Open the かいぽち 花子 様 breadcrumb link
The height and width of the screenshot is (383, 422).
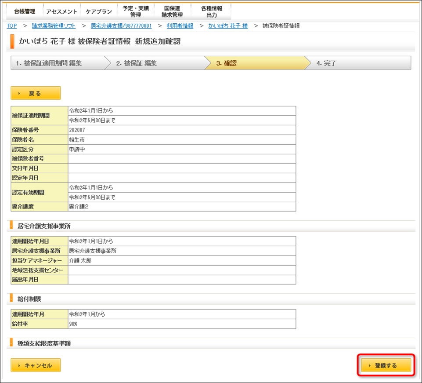tap(228, 26)
